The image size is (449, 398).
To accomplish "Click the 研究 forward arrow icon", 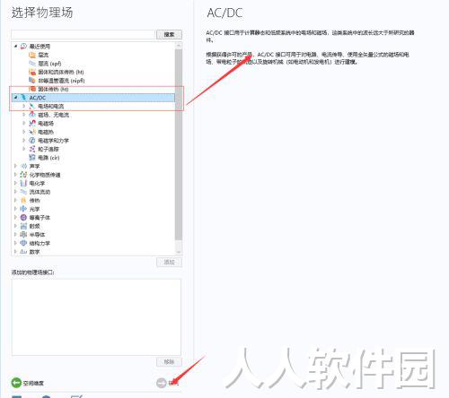I will [x=162, y=383].
